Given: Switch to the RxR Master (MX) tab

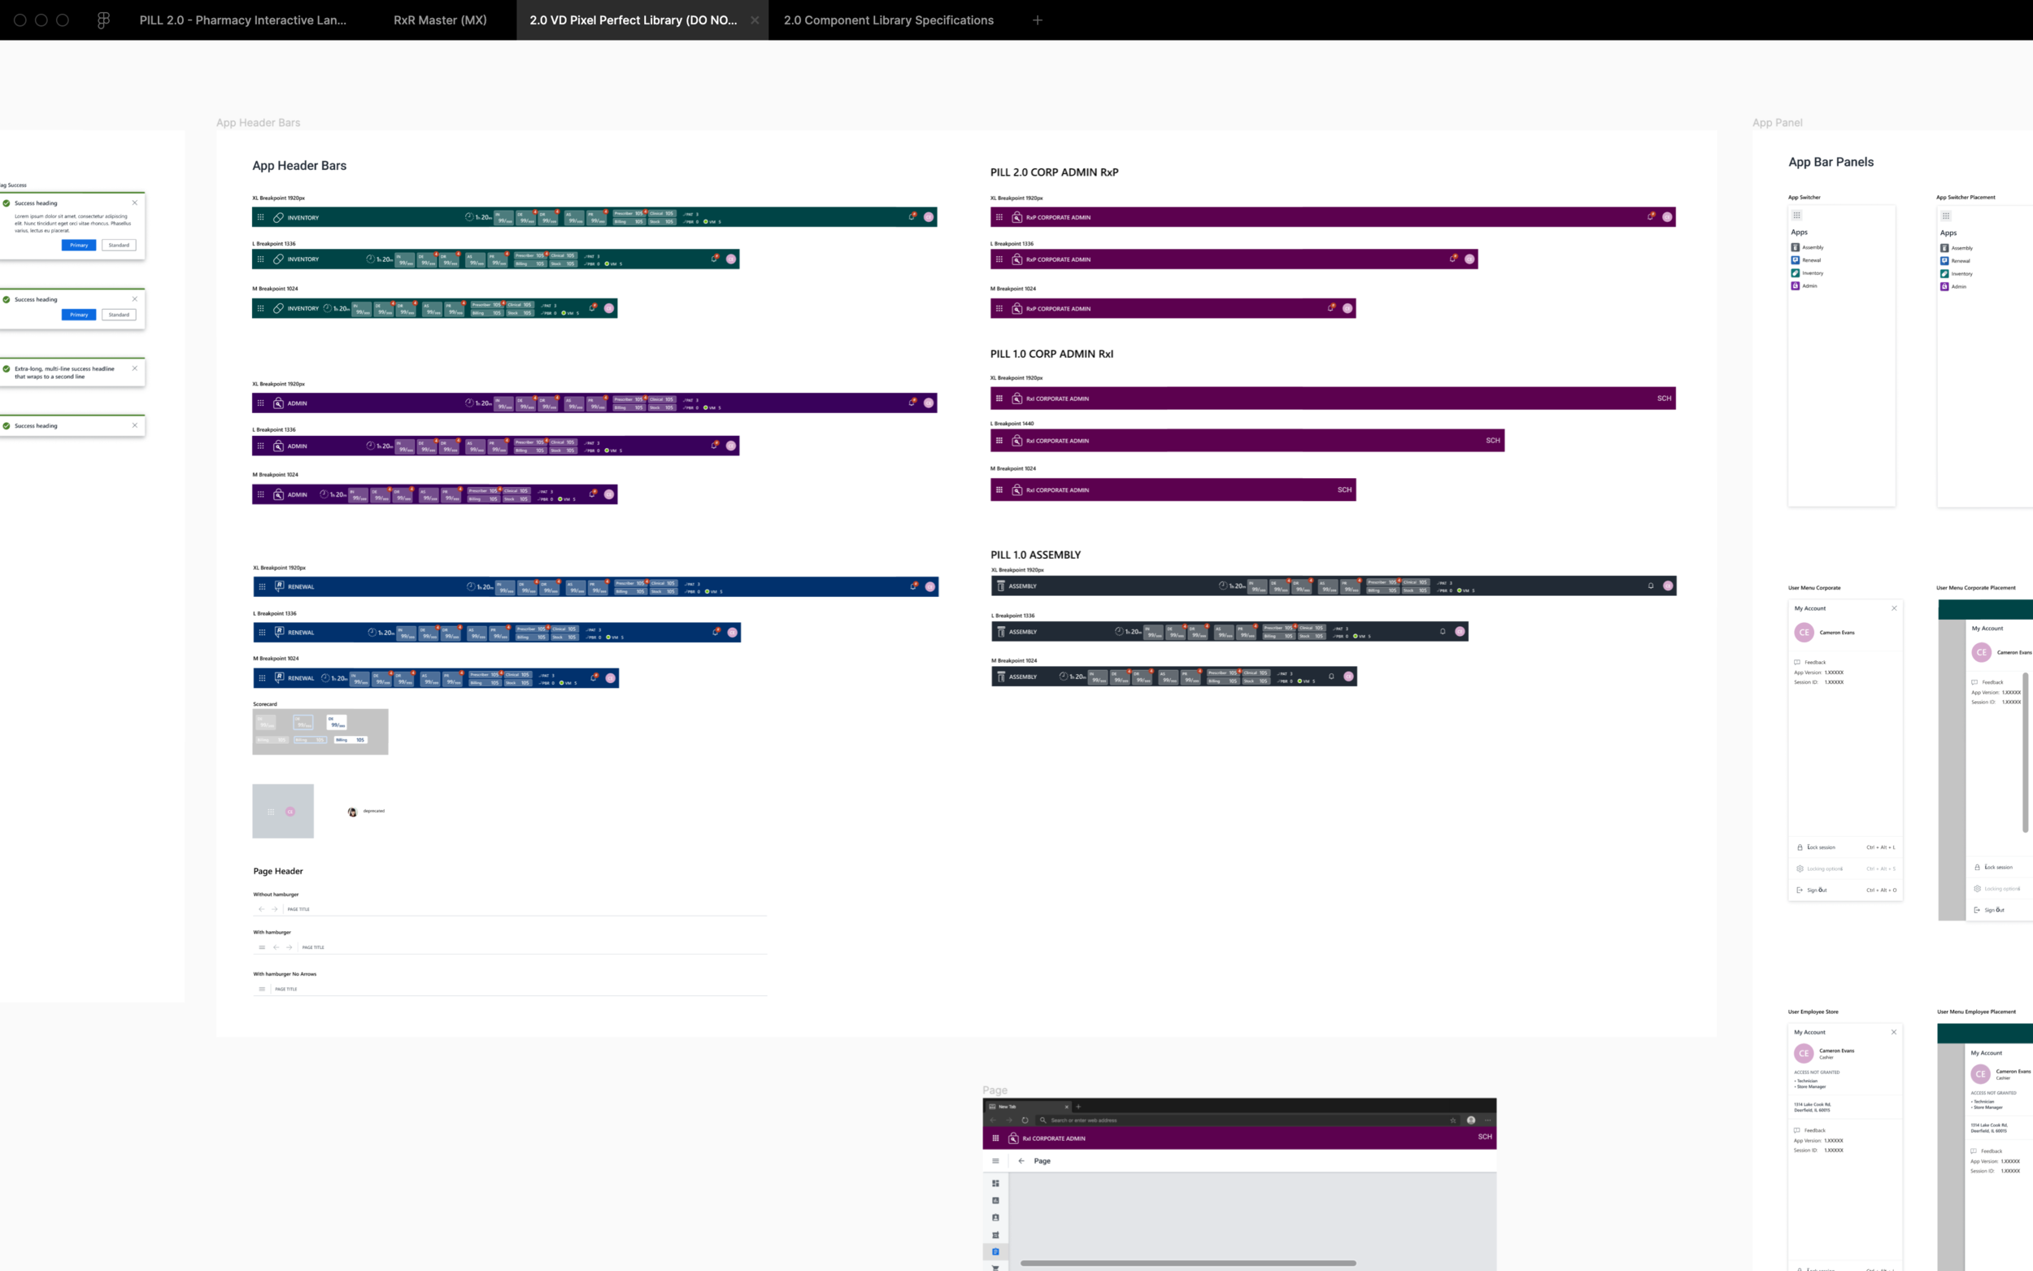Looking at the screenshot, I should 440,20.
